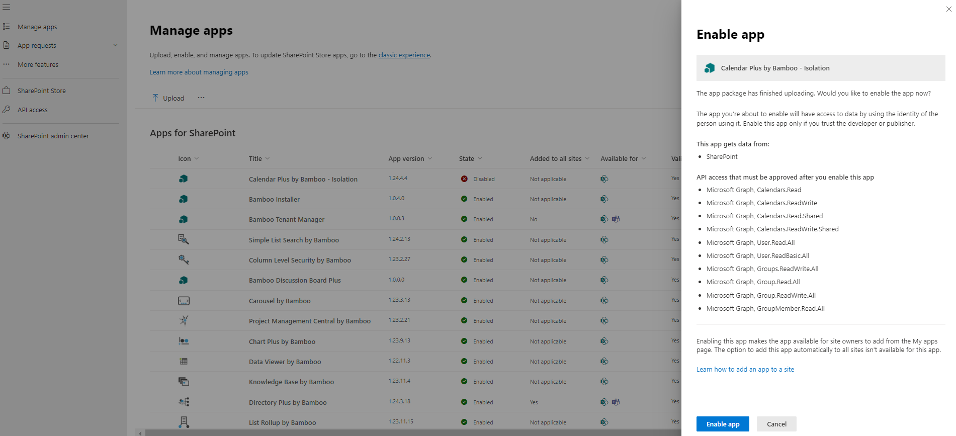The height and width of the screenshot is (436, 956).
Task: Open the App version column dropdown
Action: click(430, 158)
